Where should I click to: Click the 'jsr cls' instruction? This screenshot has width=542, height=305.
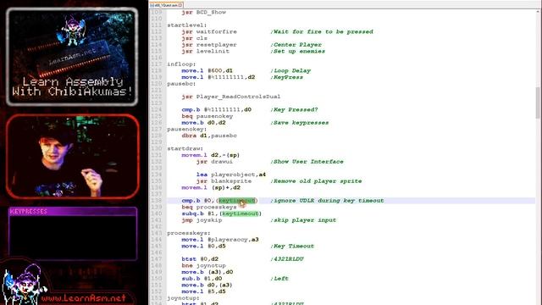coord(194,38)
